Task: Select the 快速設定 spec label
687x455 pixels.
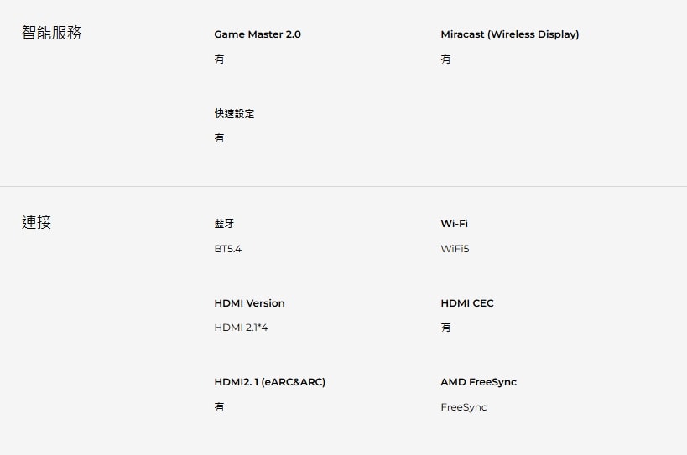Action: tap(234, 113)
